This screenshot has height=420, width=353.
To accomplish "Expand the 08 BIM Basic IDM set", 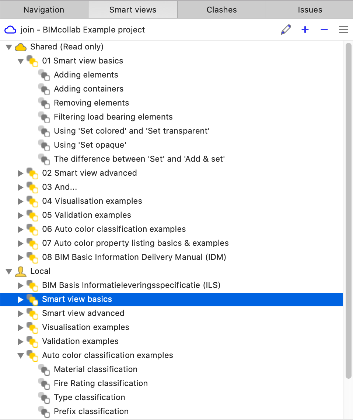I will (x=21, y=258).
